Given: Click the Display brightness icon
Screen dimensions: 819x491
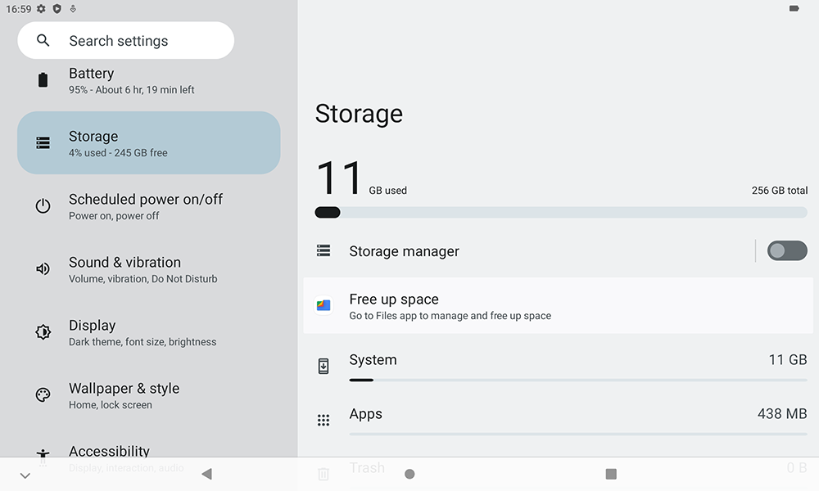Looking at the screenshot, I should [x=43, y=332].
